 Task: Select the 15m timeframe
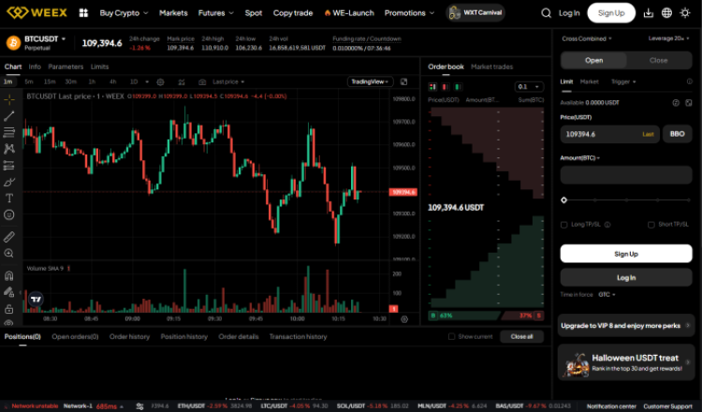tap(50, 82)
